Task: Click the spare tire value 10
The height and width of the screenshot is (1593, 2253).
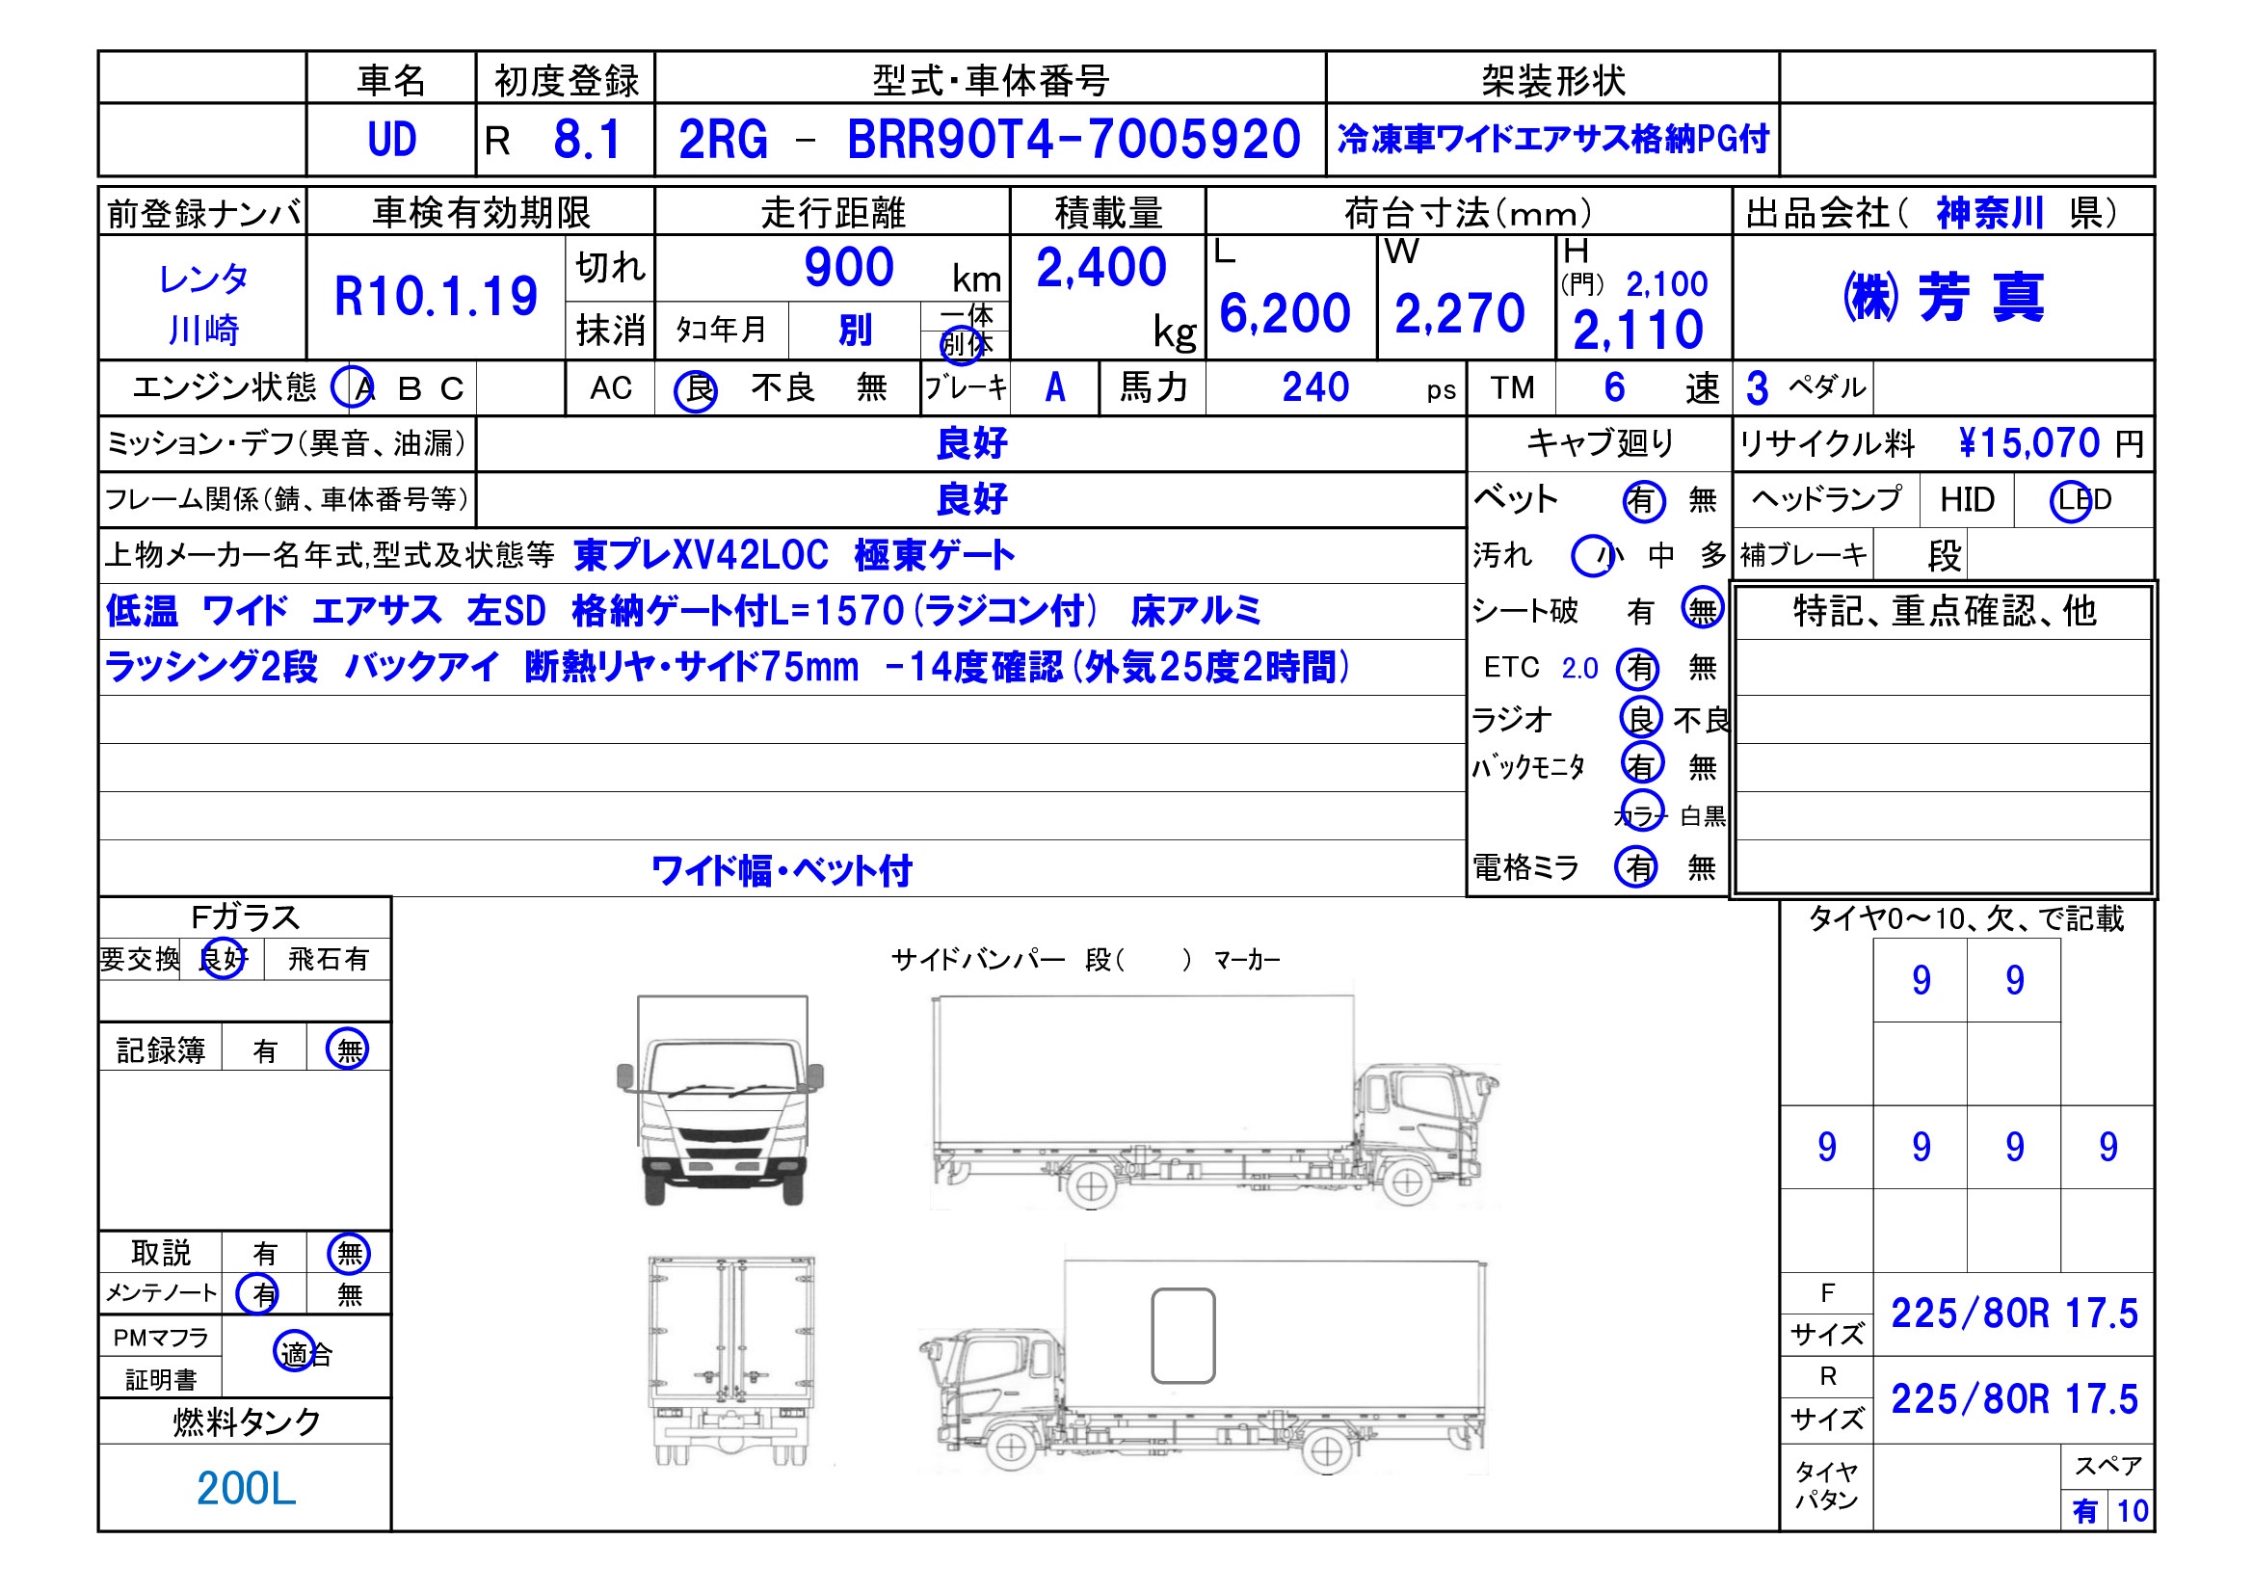Action: (x=2133, y=1510)
